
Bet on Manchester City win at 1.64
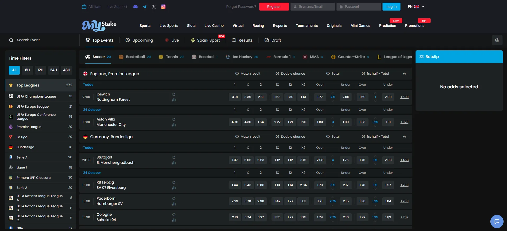tap(261, 122)
